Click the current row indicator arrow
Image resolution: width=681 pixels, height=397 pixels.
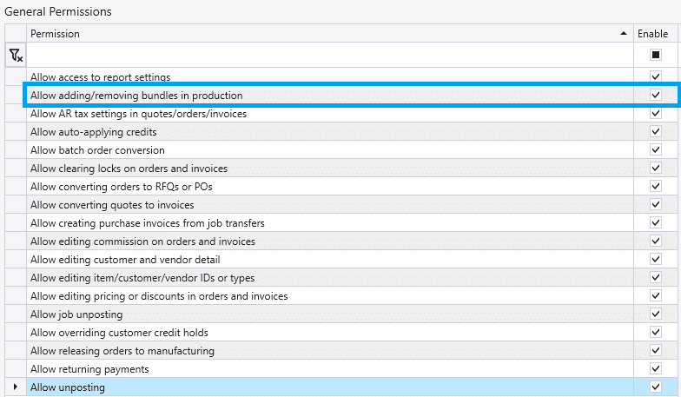coord(15,387)
